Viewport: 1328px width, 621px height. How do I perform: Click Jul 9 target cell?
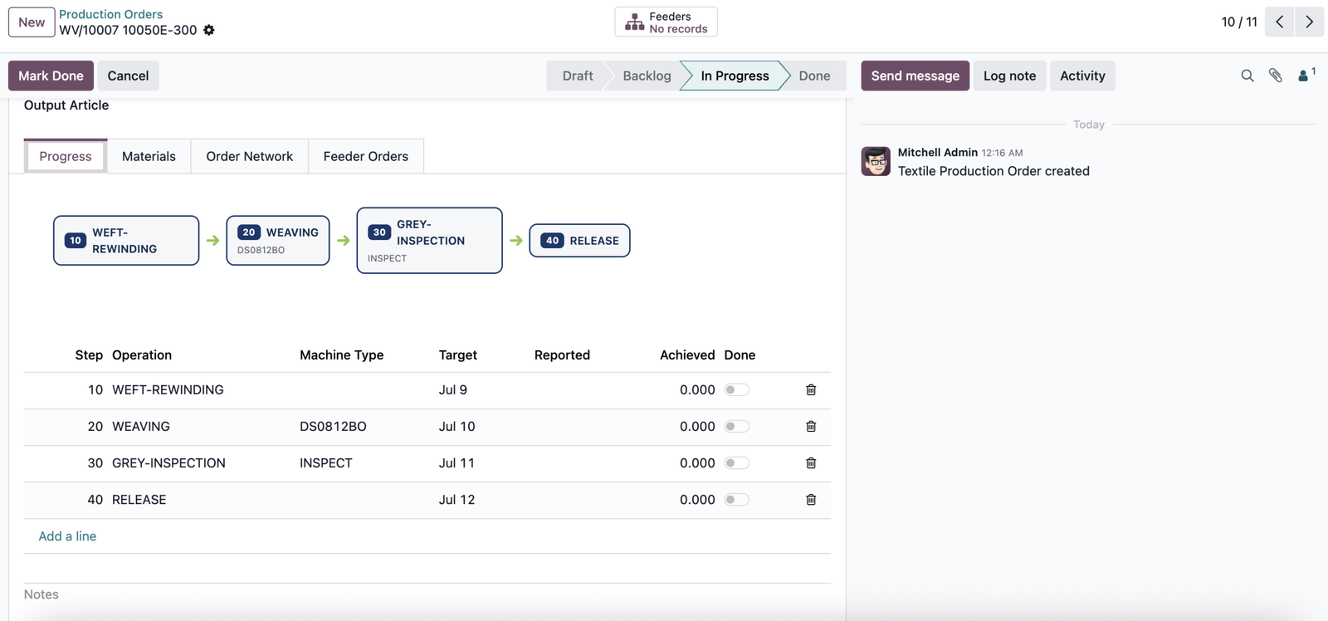tap(452, 390)
